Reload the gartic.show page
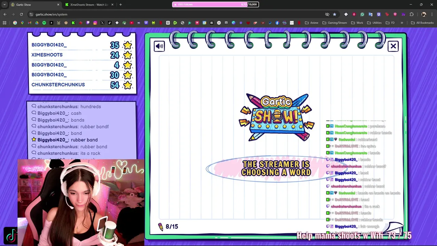 pos(21,14)
